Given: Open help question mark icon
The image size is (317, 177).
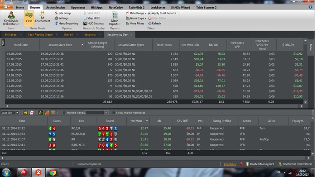Looking at the screenshot, I should pyautogui.click(x=310, y=7).
